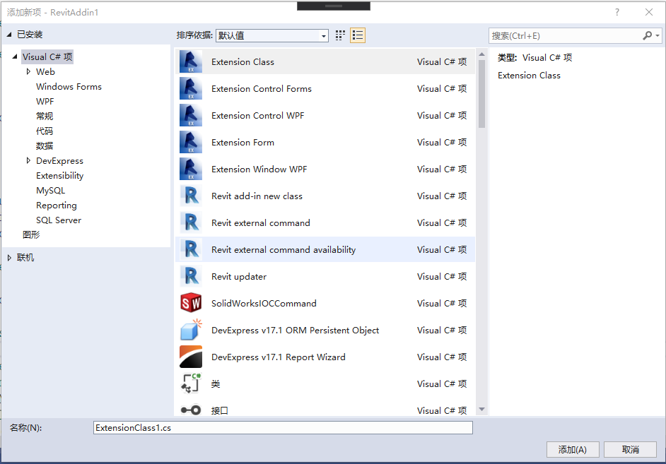666x464 pixels.
Task: Select the Windows Forms category
Action: (69, 87)
